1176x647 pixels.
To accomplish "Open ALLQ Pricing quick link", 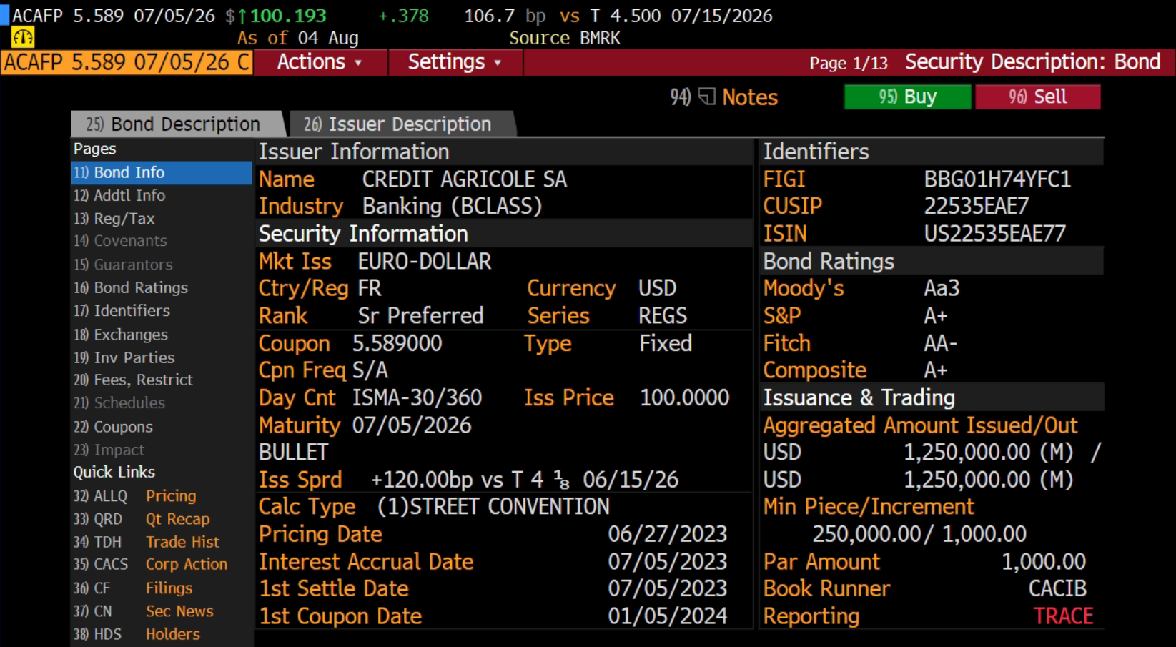I will 134,495.
